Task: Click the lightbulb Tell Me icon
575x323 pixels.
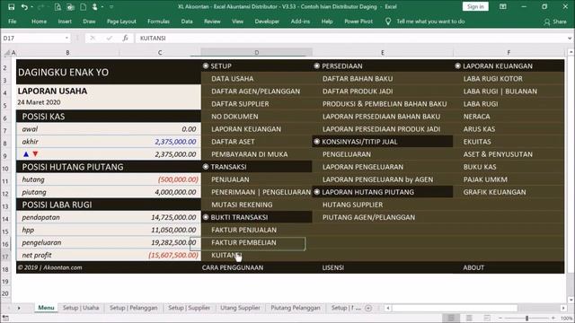Action: [x=388, y=22]
